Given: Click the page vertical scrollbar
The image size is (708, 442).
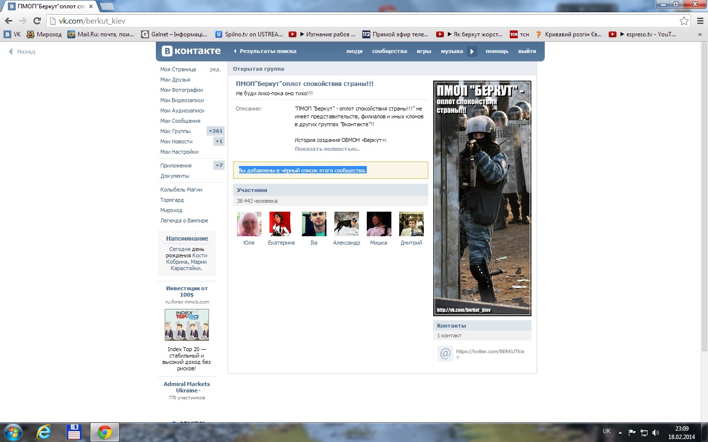Looking at the screenshot, I should pyautogui.click(x=704, y=196).
